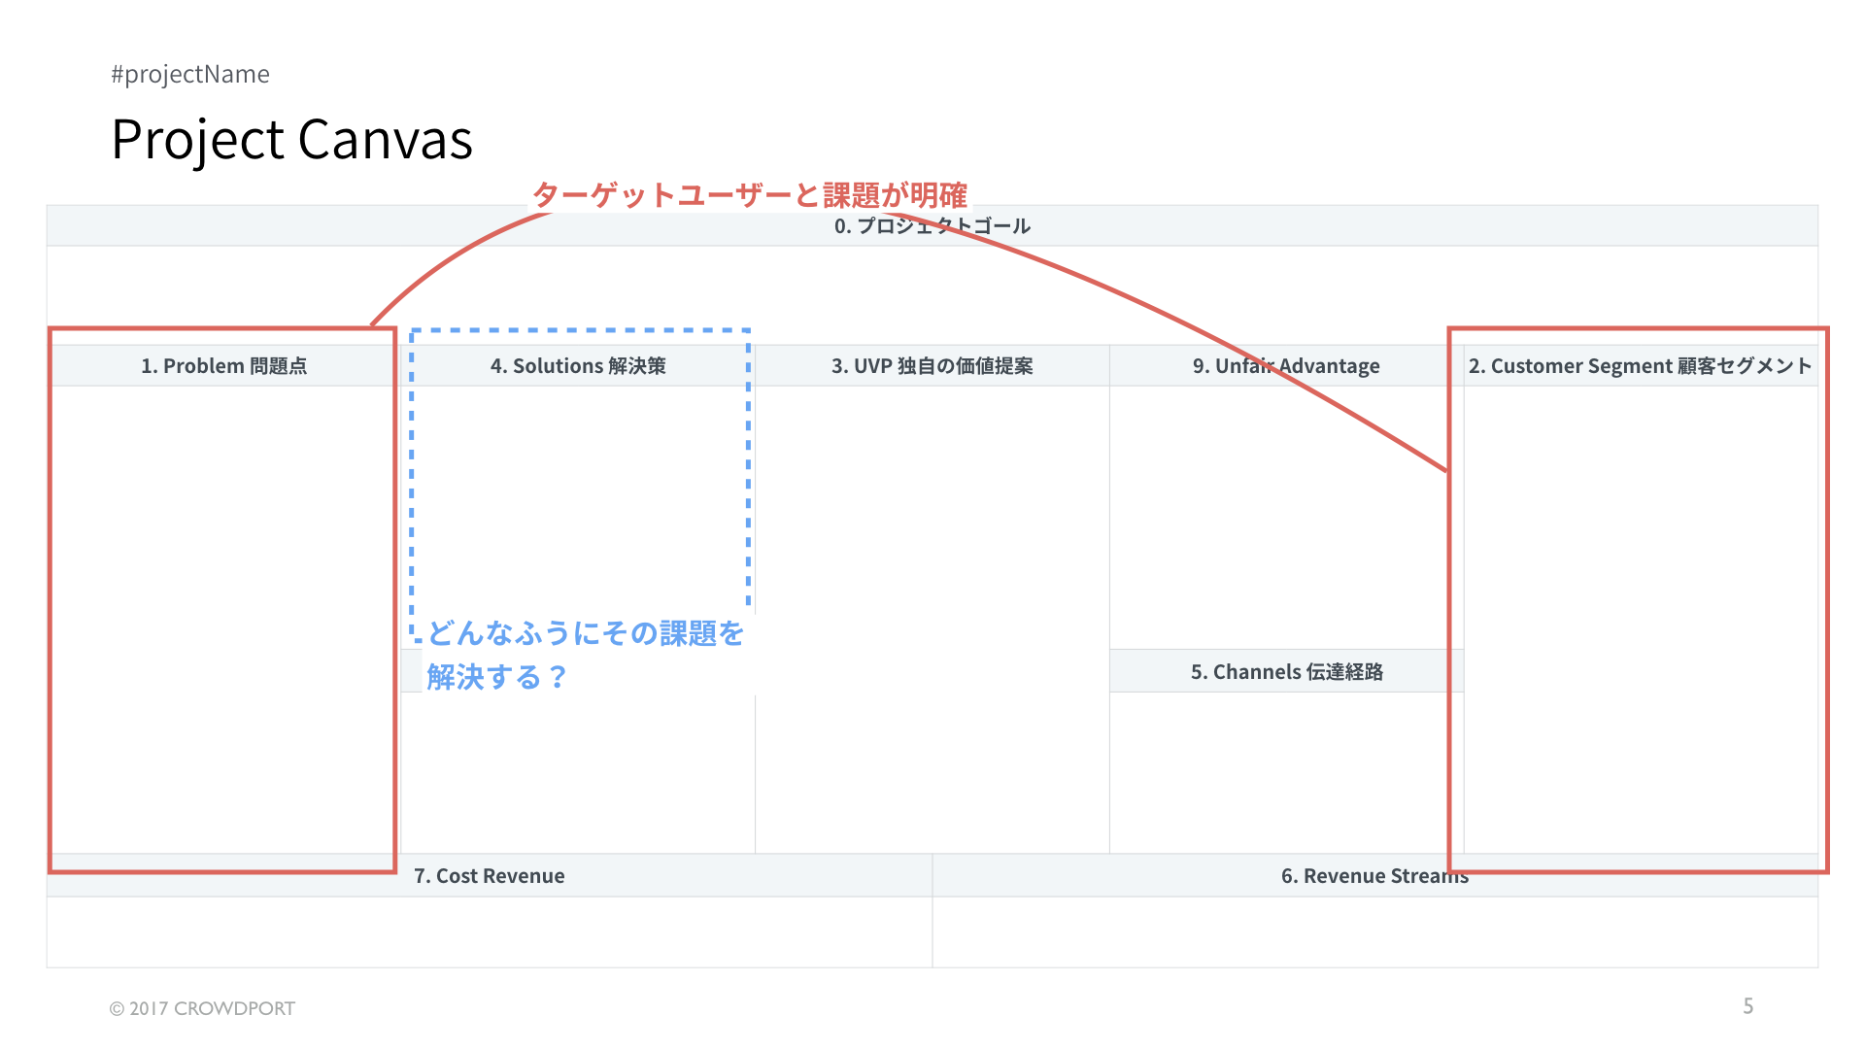The width and height of the screenshot is (1865, 1049).
Task: Click inside the empty UVP cell body
Action: pyautogui.click(x=932, y=620)
